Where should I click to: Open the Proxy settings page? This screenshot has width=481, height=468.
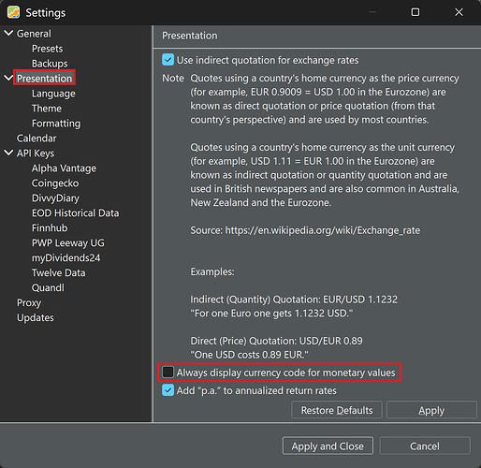click(x=29, y=302)
